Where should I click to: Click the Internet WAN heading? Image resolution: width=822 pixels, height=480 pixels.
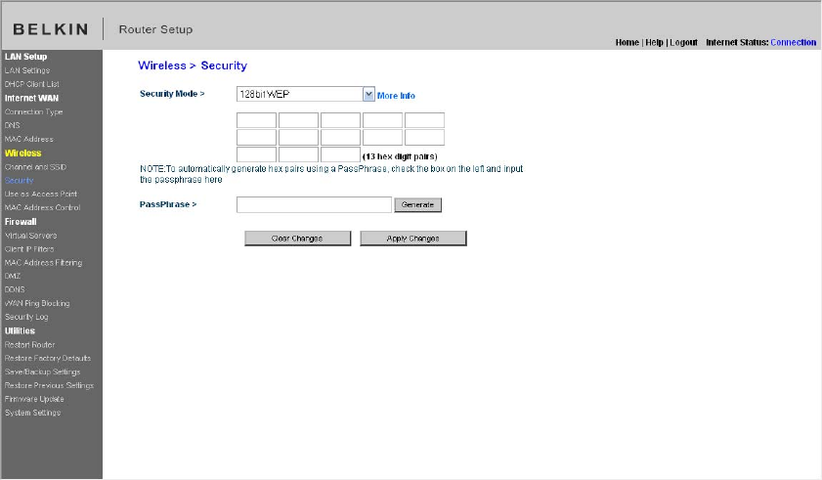31,98
